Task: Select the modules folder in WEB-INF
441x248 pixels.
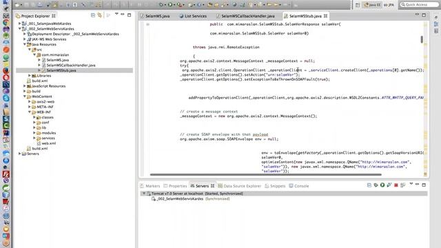Action: click(49, 133)
